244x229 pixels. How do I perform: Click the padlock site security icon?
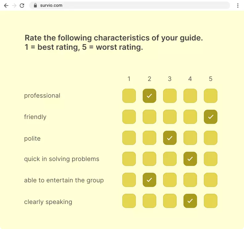click(35, 5)
